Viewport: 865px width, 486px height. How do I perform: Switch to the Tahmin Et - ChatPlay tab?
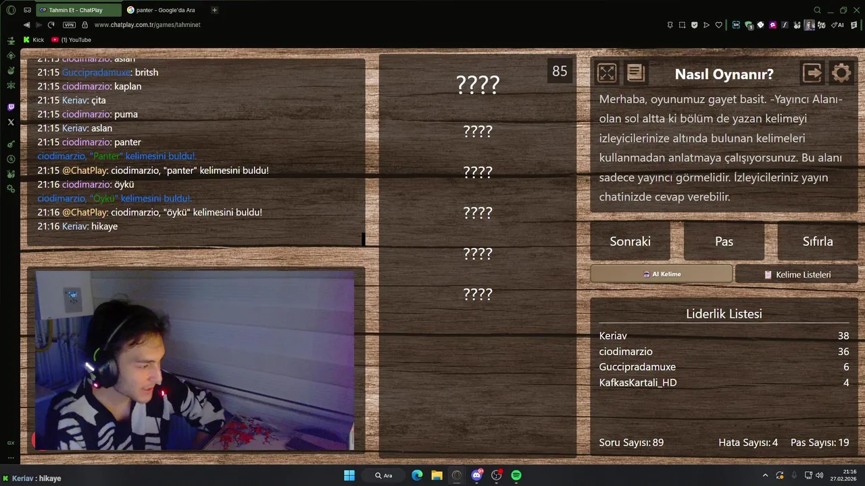tap(79, 10)
